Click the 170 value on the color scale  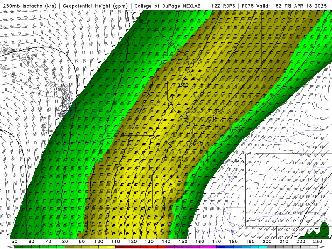click(217, 242)
